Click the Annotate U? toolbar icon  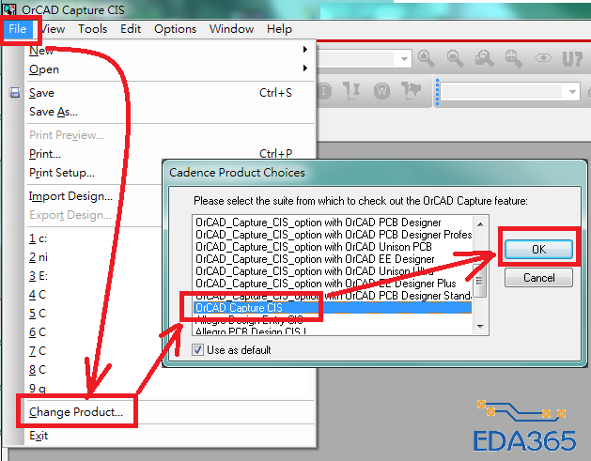[572, 59]
